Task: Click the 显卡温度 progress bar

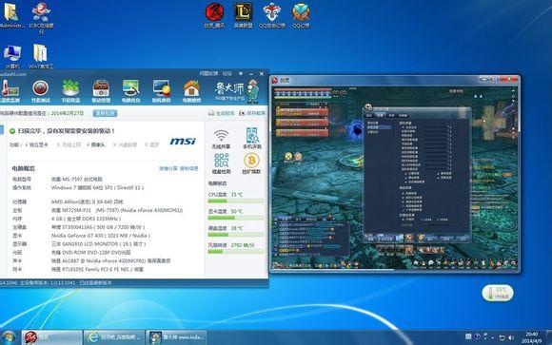Action: [x=235, y=218]
